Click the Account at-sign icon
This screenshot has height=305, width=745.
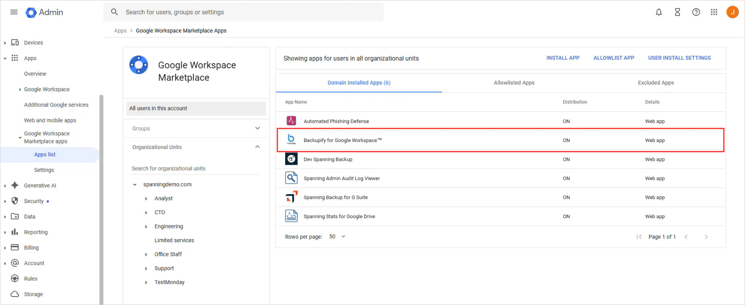15,263
